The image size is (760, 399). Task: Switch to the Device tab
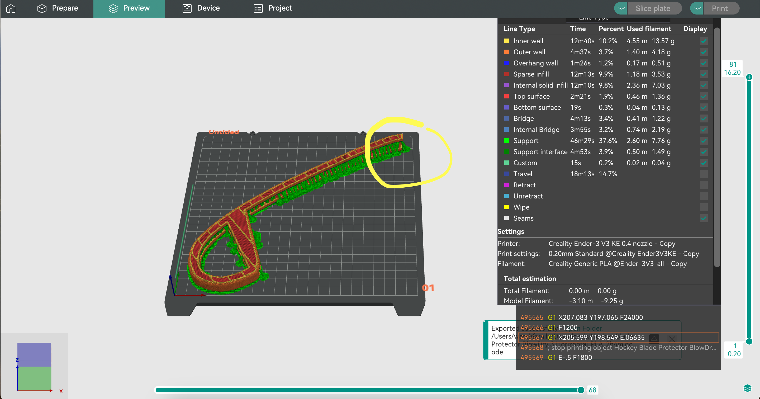pyautogui.click(x=201, y=8)
